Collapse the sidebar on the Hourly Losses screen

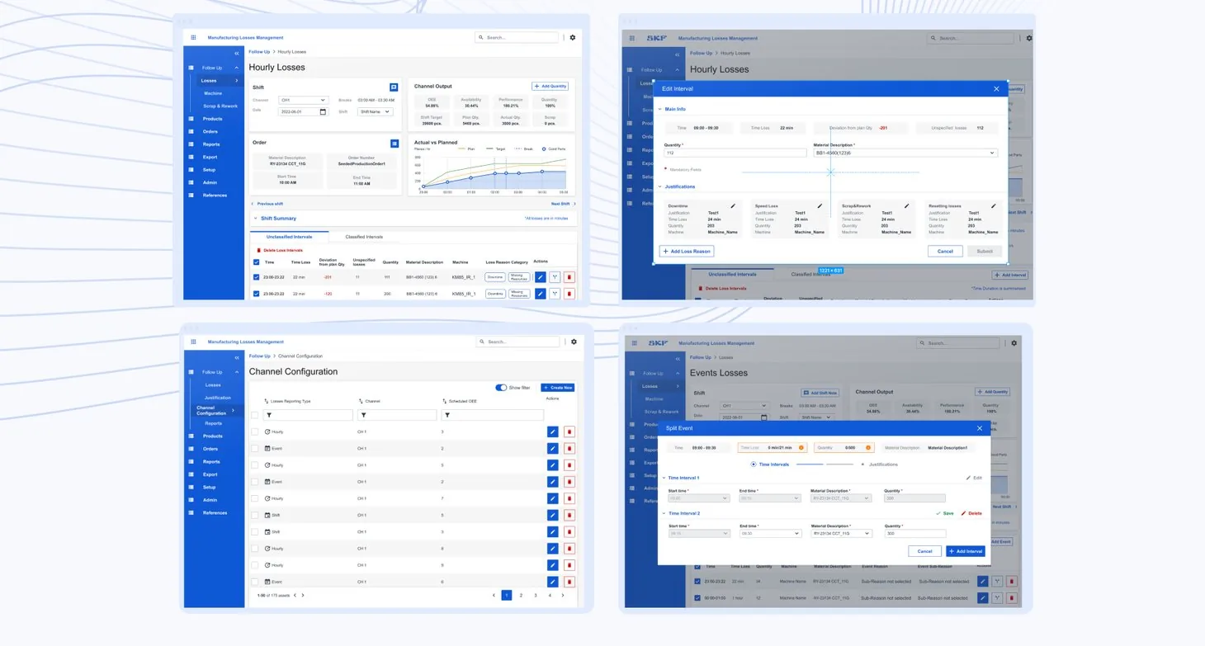237,52
